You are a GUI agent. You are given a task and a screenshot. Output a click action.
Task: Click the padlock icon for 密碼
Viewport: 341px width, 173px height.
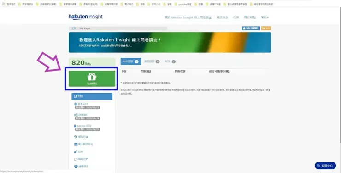(x=76, y=151)
